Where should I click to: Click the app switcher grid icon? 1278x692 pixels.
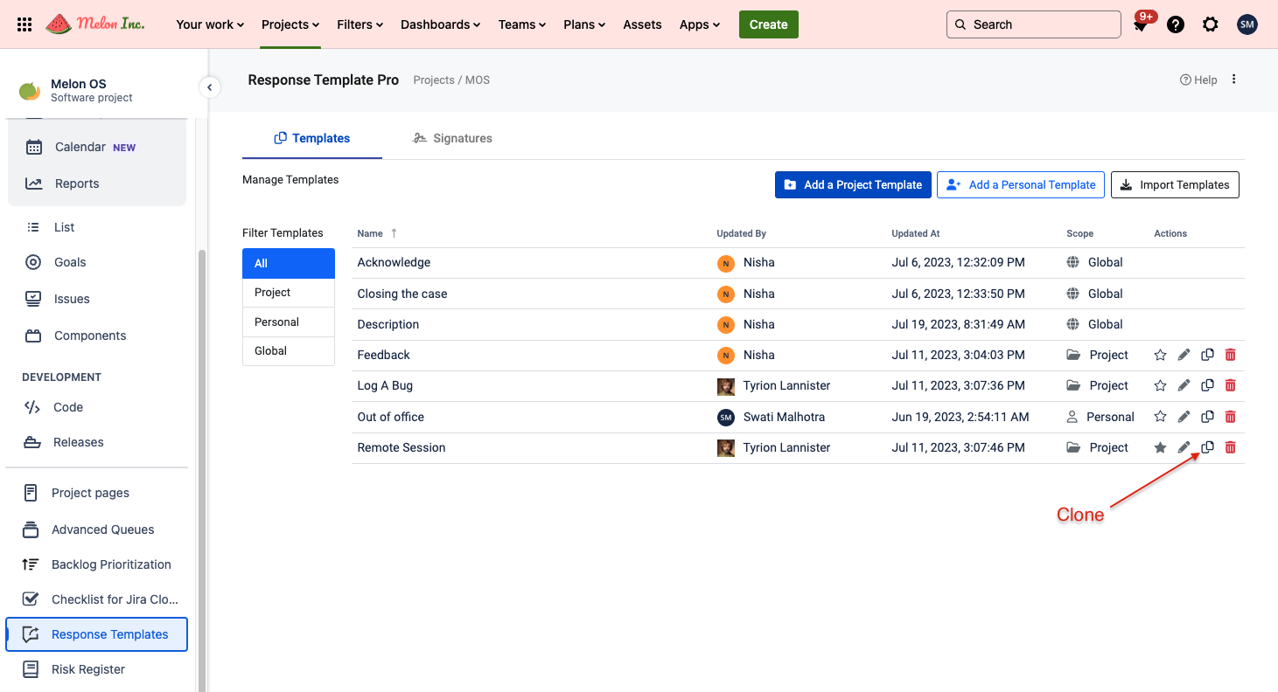pos(24,24)
